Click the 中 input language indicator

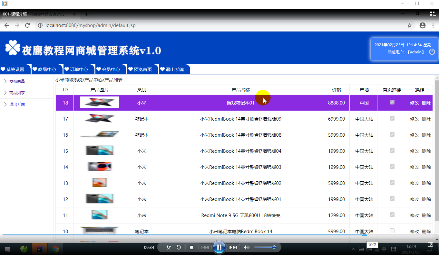click(x=384, y=249)
